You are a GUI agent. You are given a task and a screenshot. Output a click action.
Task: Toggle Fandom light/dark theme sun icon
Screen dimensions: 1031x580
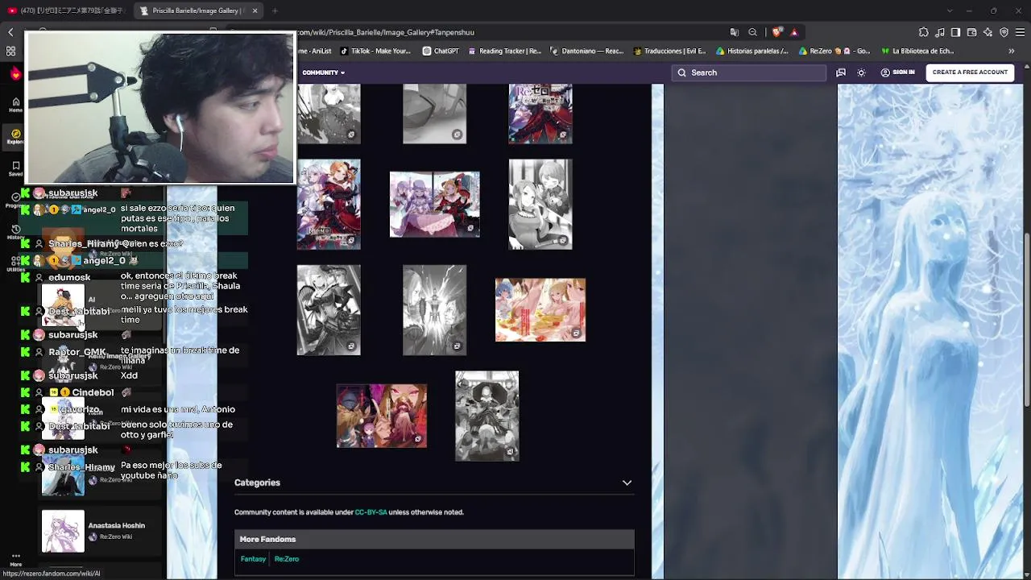click(x=861, y=72)
